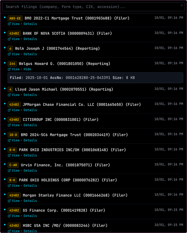The width and height of the screenshot is (187, 233).
Task: Open View link for Lloyd Jason Michael
Action: click(14, 95)
